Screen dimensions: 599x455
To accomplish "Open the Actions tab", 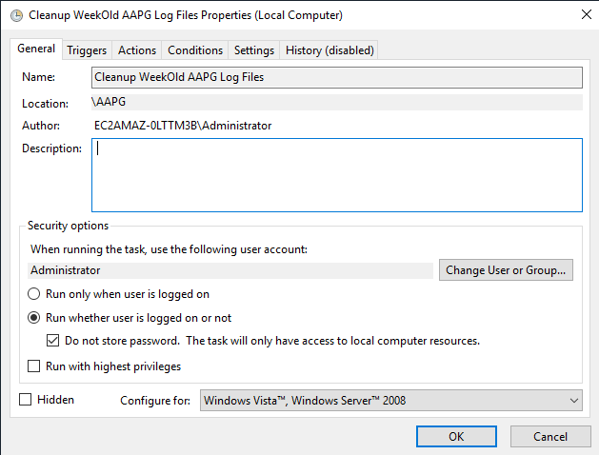I will [x=137, y=50].
